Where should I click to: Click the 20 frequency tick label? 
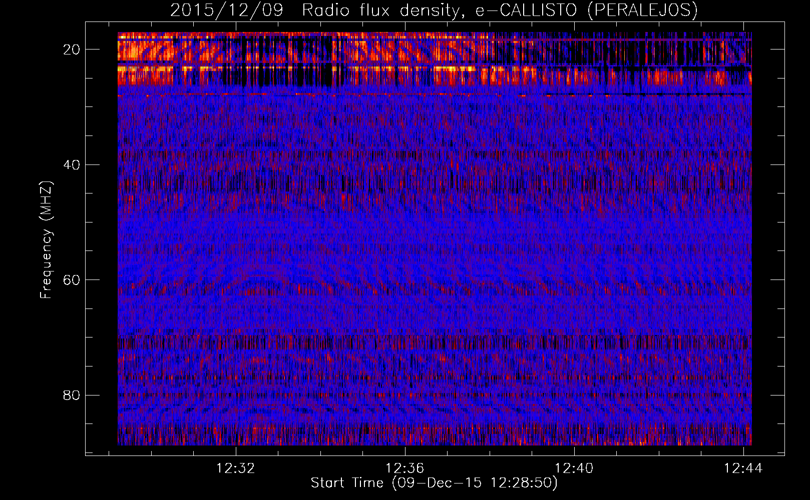[72, 49]
